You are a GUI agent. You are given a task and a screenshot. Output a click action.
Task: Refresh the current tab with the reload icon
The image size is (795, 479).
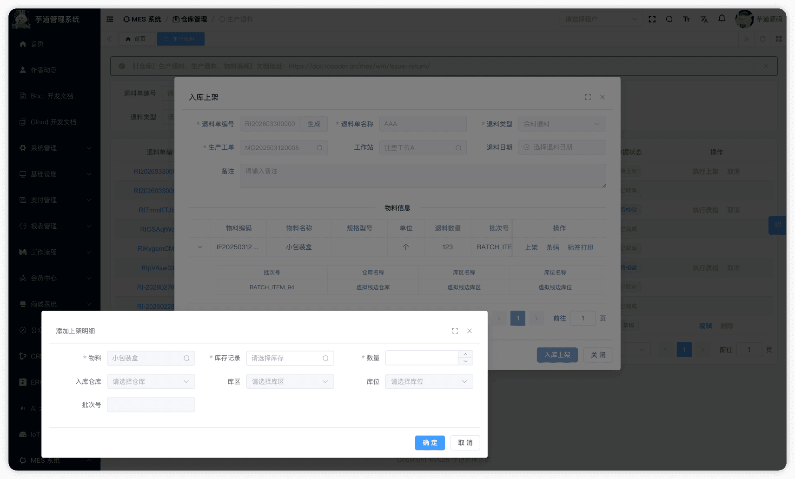(x=762, y=39)
